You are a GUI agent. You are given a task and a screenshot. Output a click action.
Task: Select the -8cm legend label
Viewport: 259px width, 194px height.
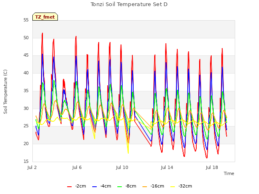[131, 186]
